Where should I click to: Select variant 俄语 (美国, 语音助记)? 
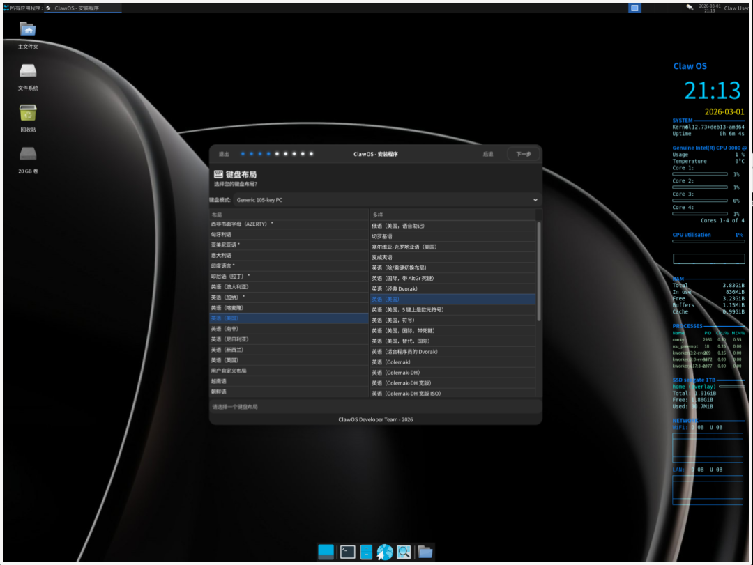point(453,226)
